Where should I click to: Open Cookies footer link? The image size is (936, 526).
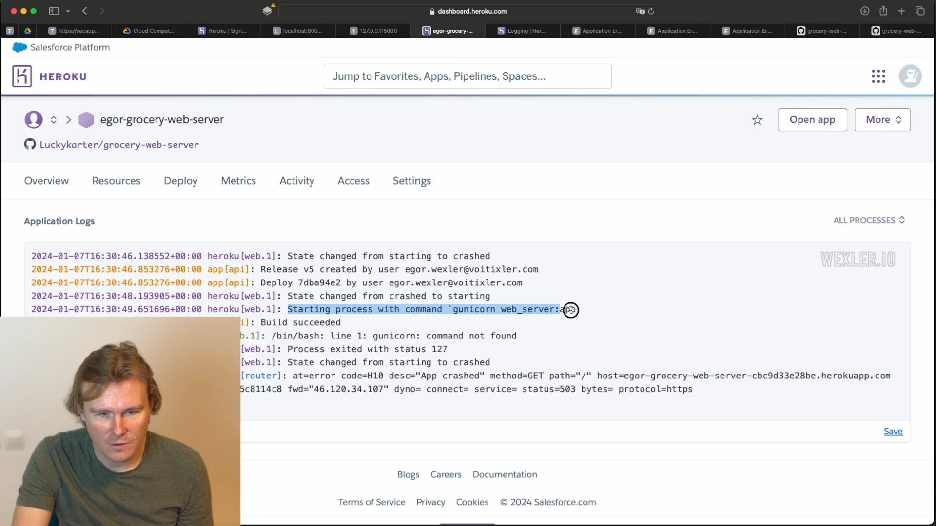(x=472, y=502)
